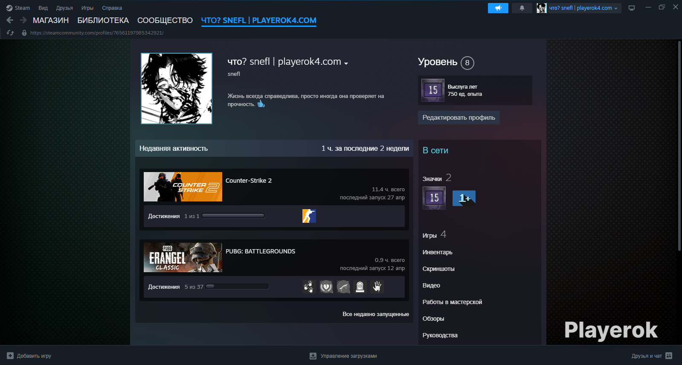
Task: Open the 15 years badge under Значки
Action: click(x=434, y=198)
